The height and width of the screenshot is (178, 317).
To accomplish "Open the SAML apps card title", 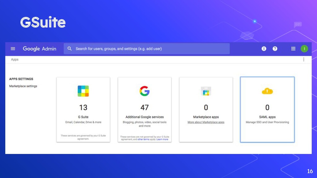I will 267,117.
